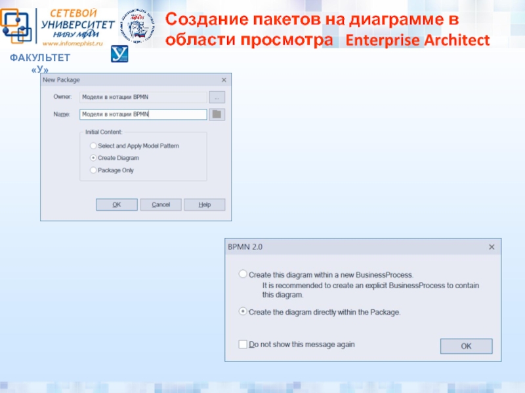
Task: Click the 'BPMN 2.0' dialog title
Action: pyautogui.click(x=245, y=247)
